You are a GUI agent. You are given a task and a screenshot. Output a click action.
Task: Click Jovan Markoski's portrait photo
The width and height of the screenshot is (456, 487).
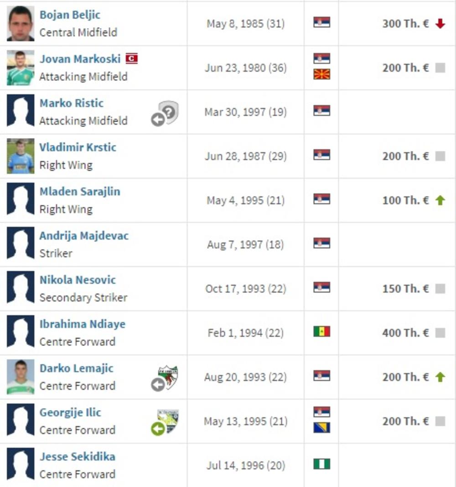[x=21, y=68]
